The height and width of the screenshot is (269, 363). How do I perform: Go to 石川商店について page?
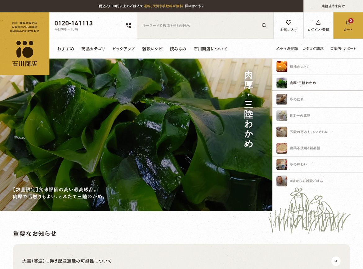210,49
